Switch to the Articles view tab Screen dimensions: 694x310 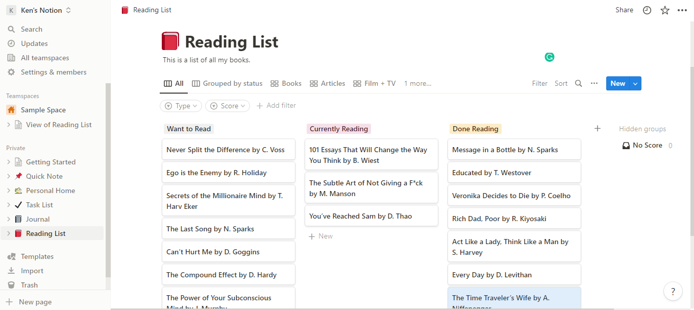[328, 83]
